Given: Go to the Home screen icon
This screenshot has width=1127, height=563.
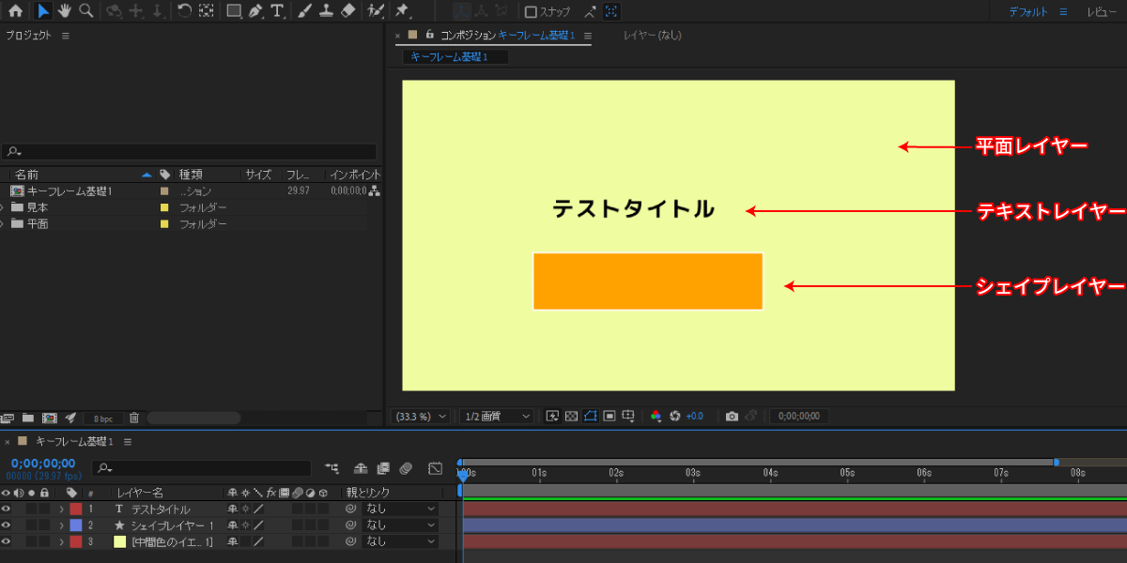Looking at the screenshot, I should point(15,11).
